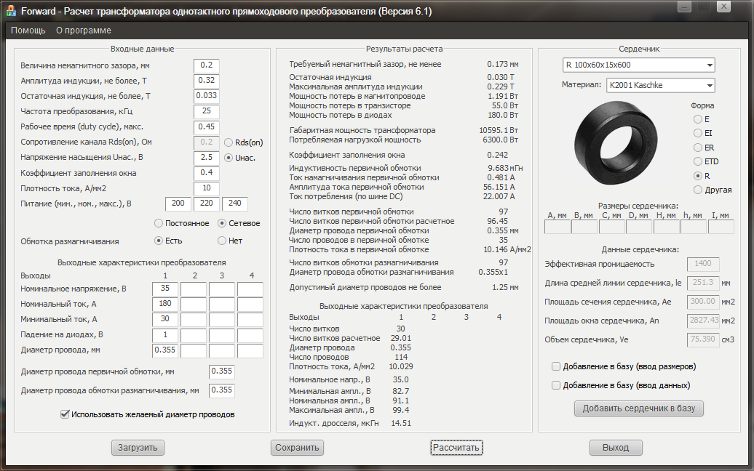This screenshot has height=471, width=754.
Task: Click the Выход button
Action: point(616,448)
